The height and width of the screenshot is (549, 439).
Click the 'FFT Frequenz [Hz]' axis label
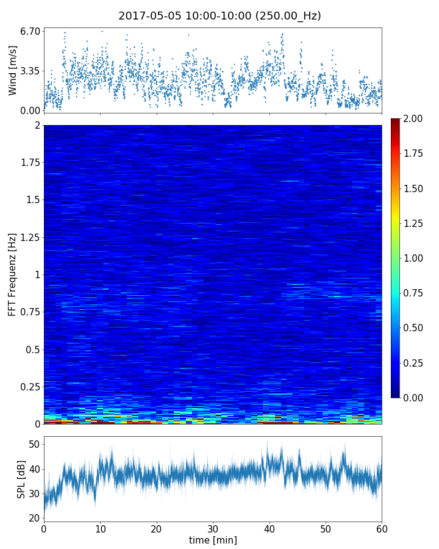click(13, 274)
